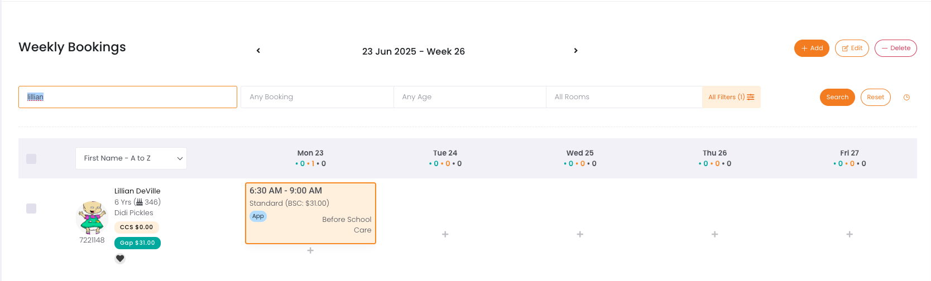Open the Any Age filter dropdown
This screenshot has width=931, height=281.
[469, 97]
